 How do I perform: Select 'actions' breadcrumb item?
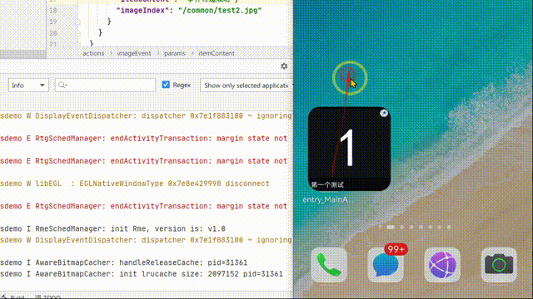coord(93,53)
